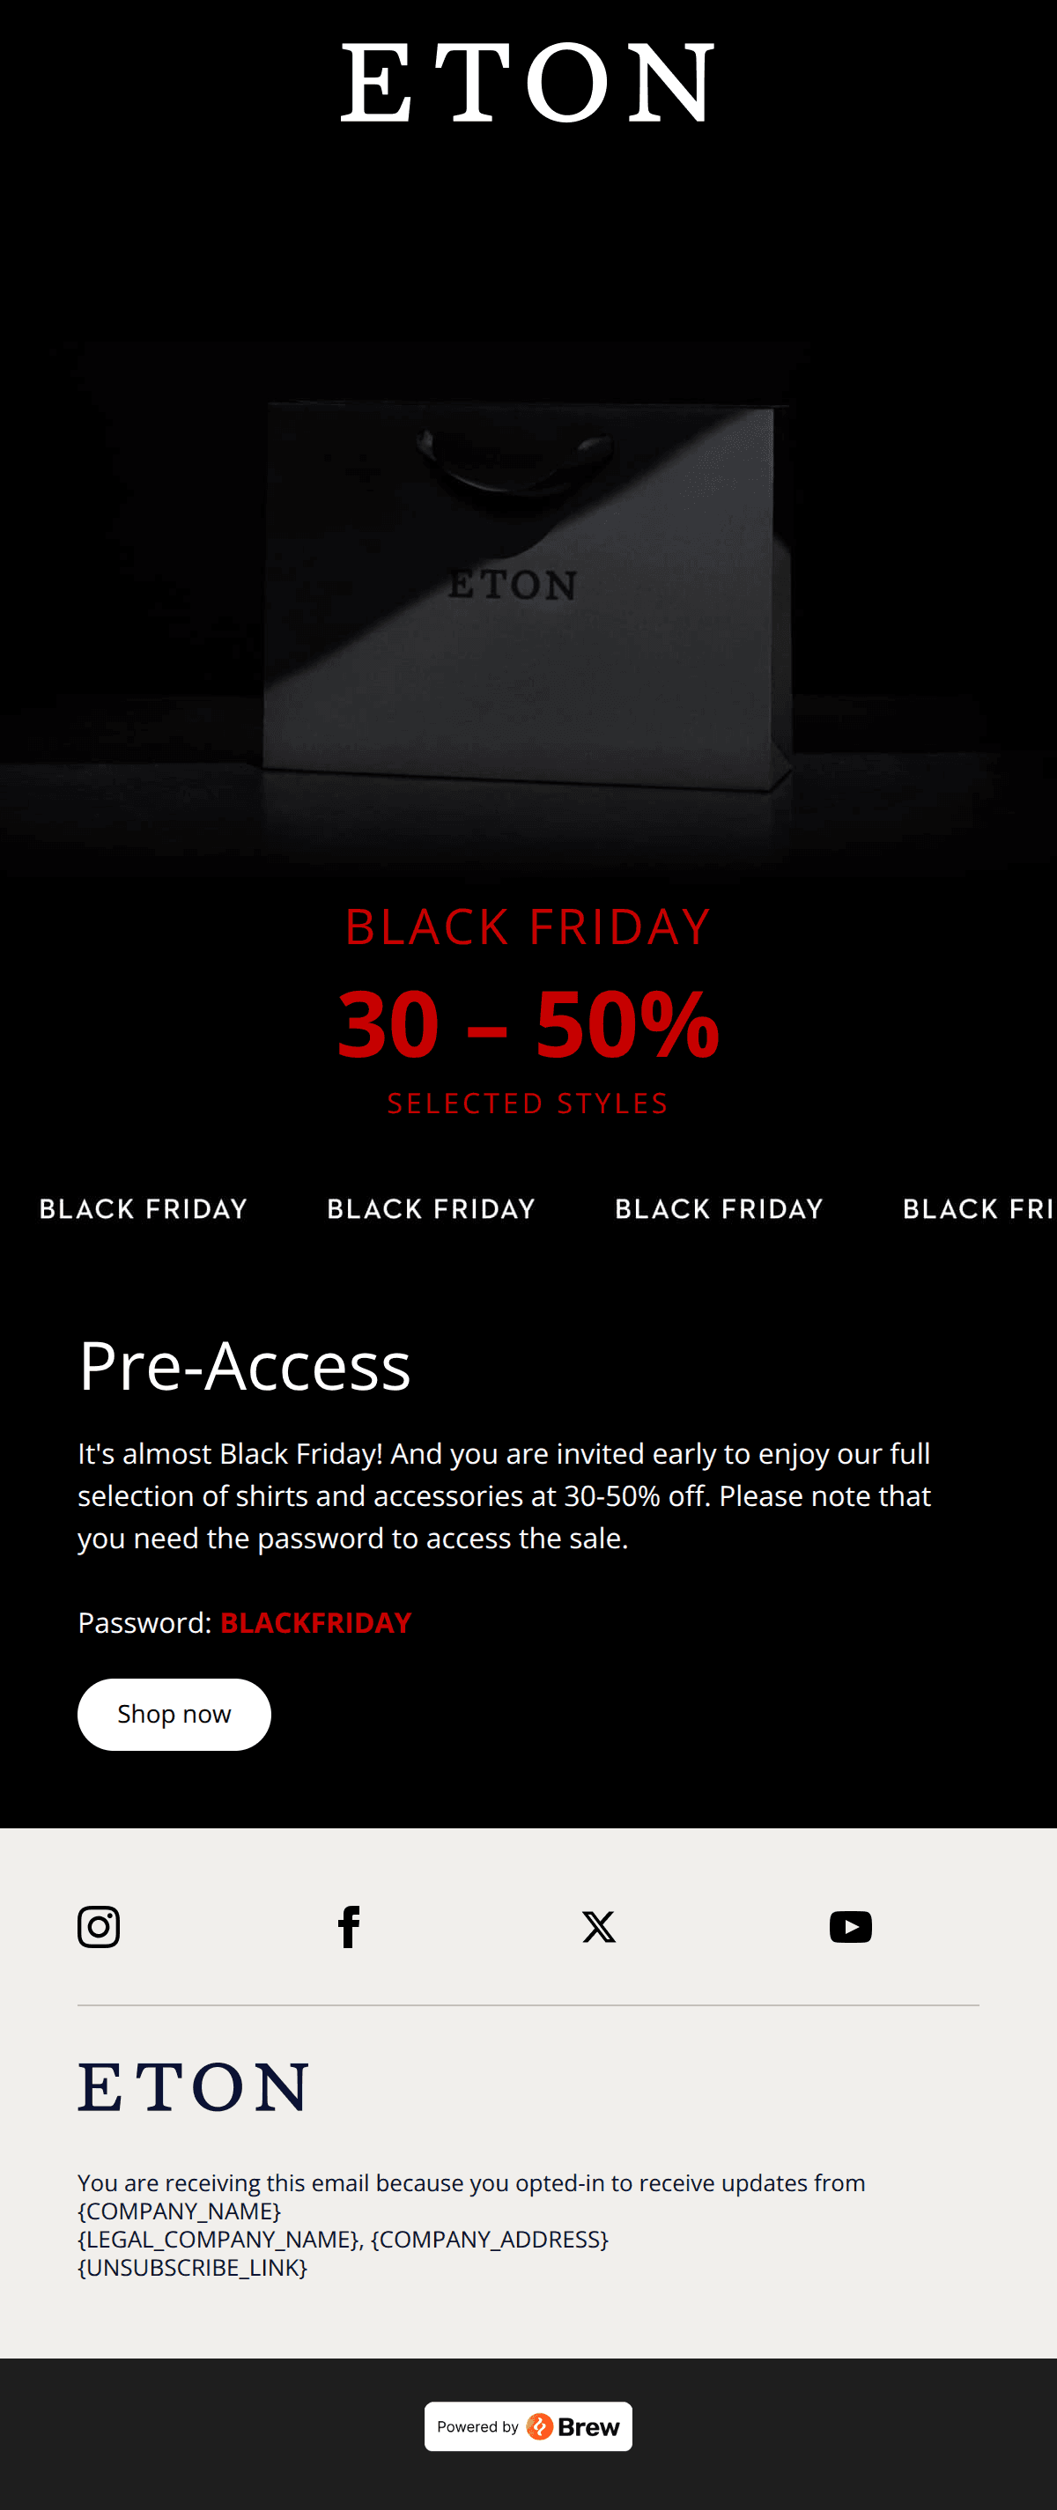Click the {UNSUBSCRIBE_LINK} placeholder

193,2268
